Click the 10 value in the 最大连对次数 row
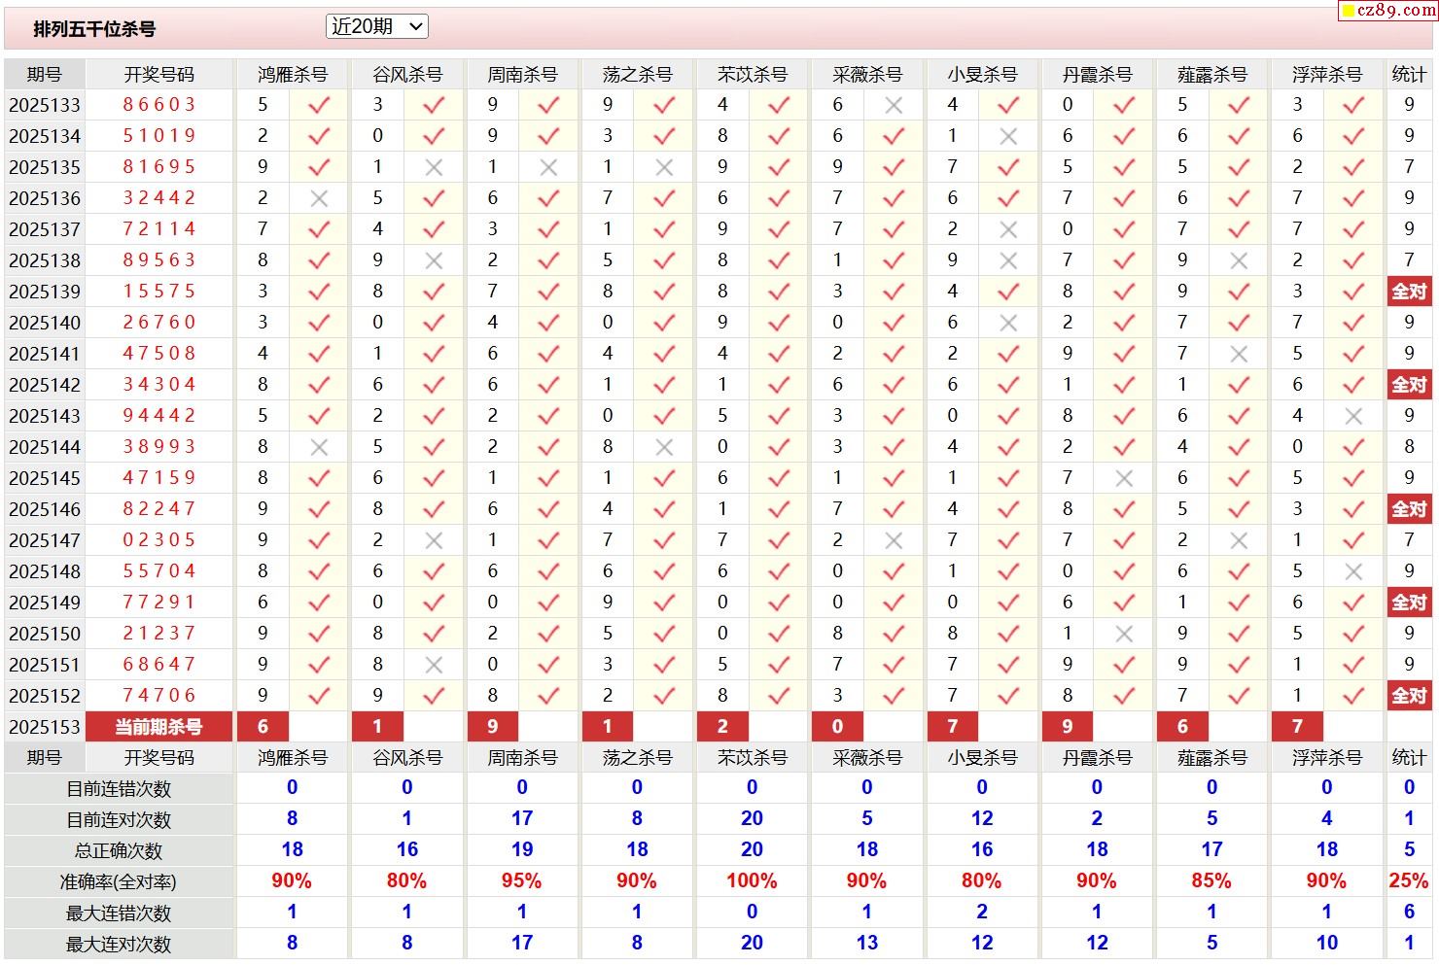The width and height of the screenshot is (1439, 965). pos(1327,944)
